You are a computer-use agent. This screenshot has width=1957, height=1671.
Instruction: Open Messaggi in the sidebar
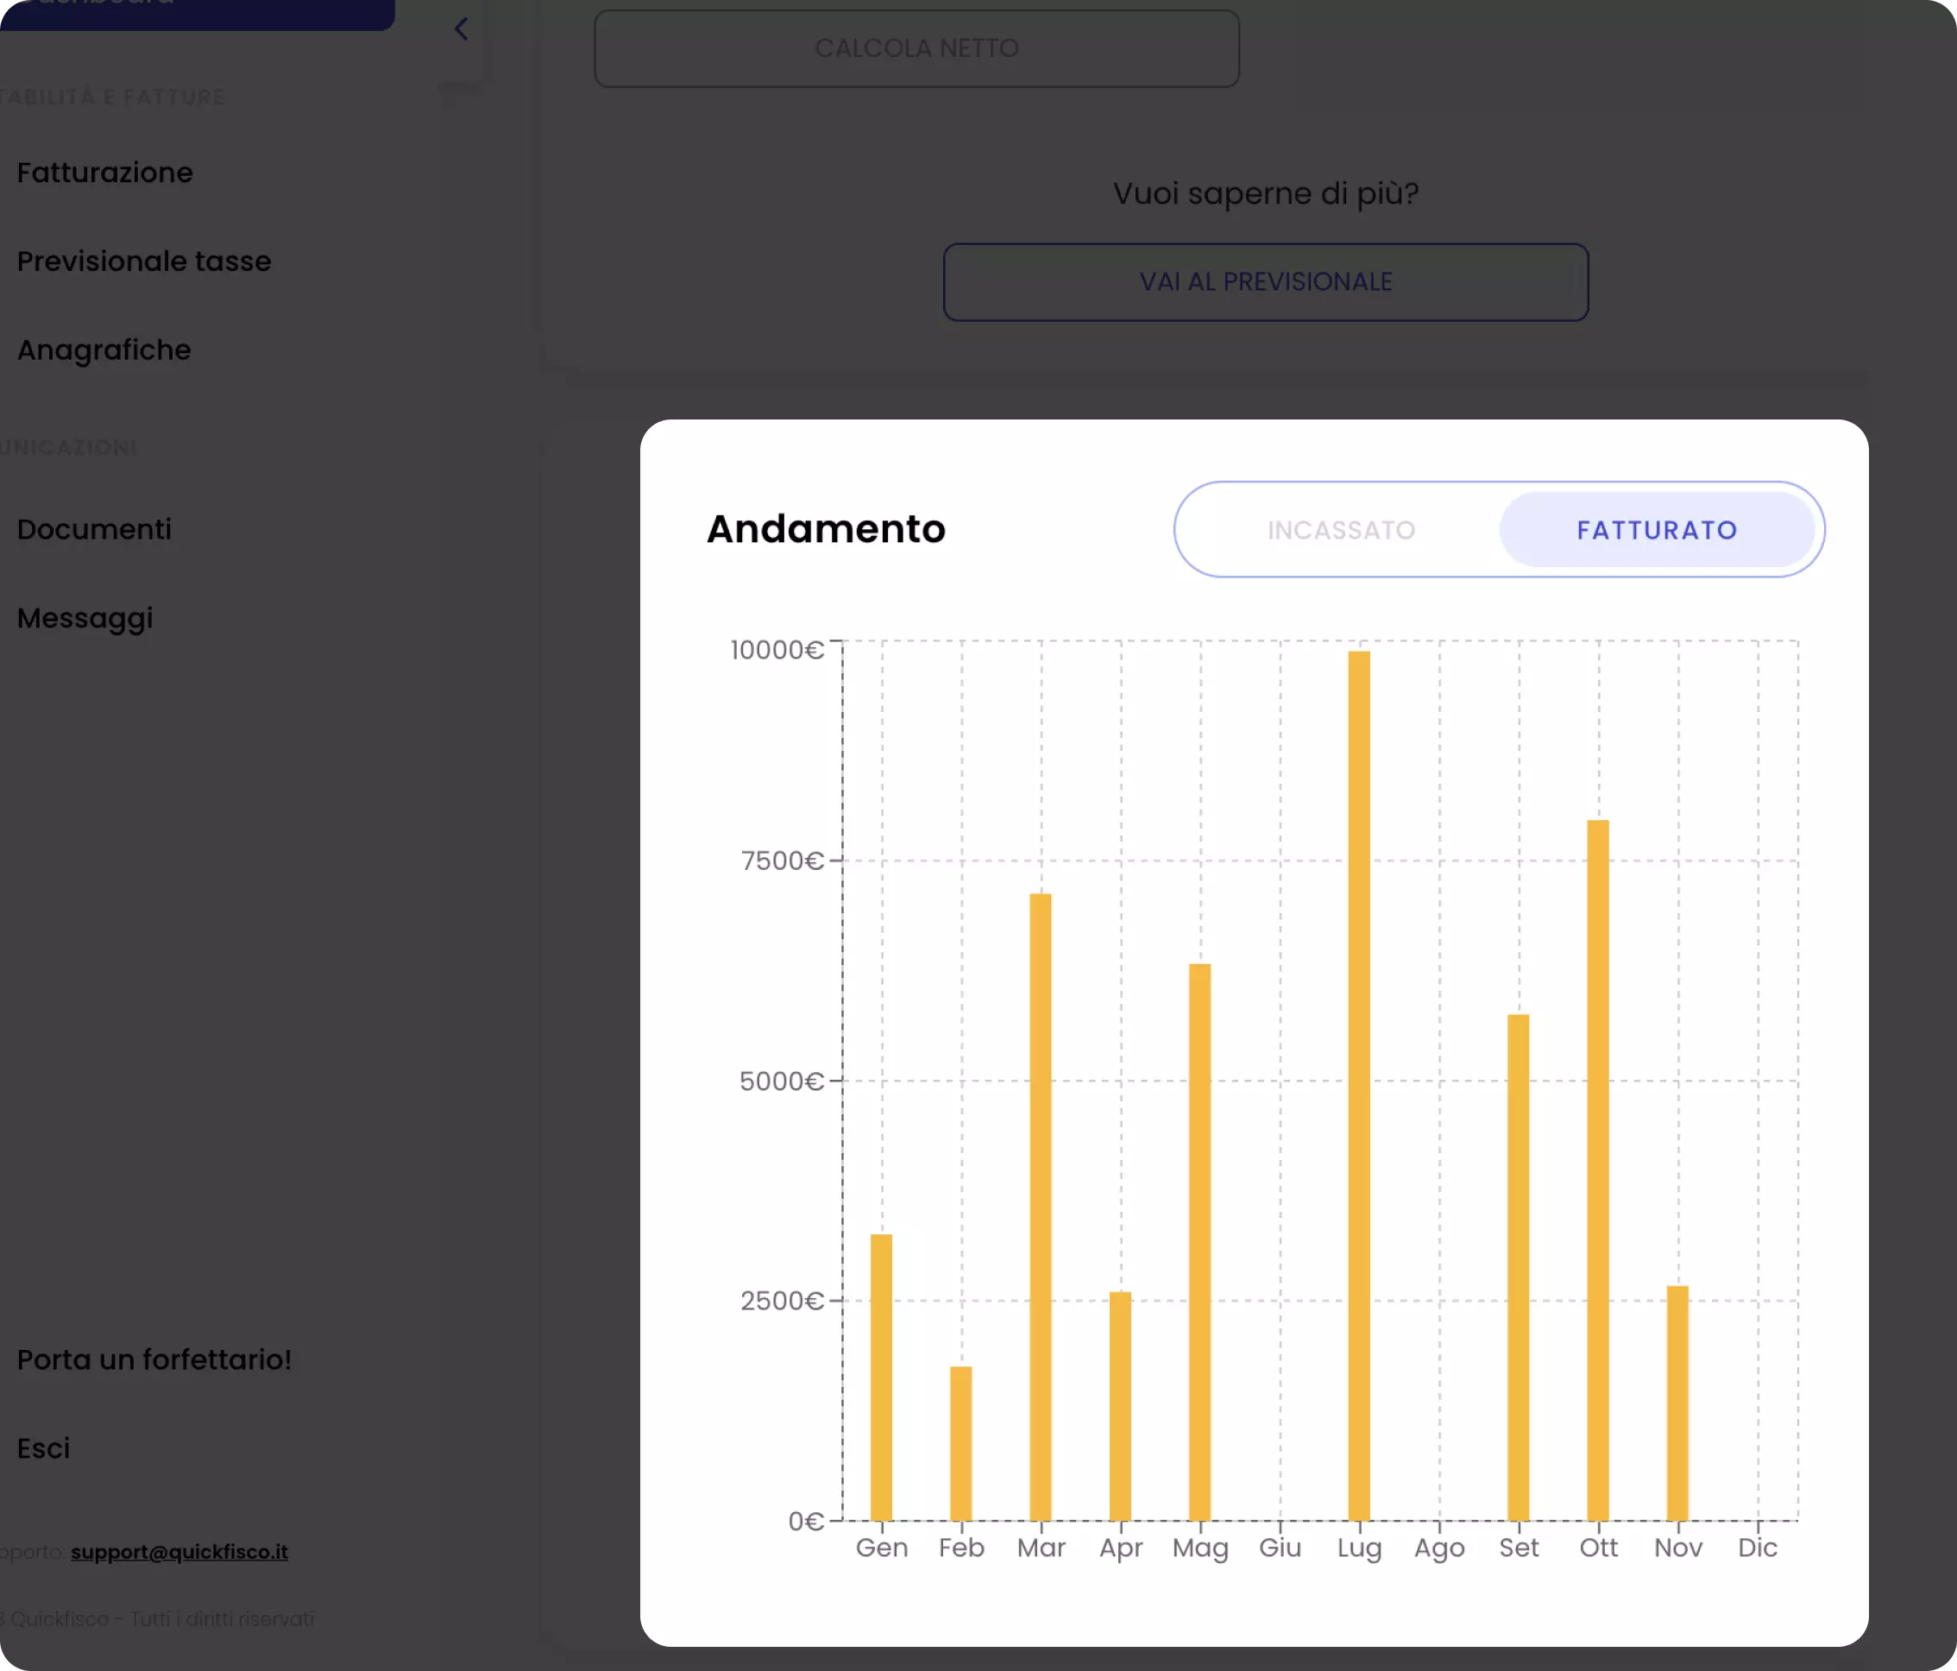click(x=85, y=619)
